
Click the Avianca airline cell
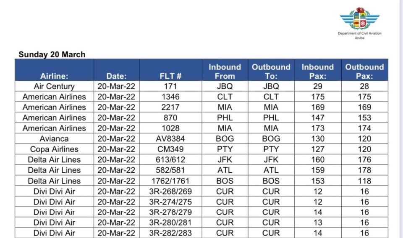pyautogui.click(x=54, y=139)
